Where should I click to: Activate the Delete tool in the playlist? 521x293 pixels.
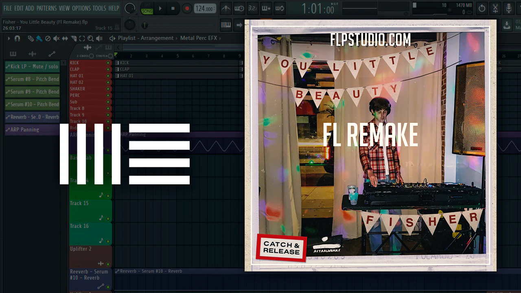48,38
